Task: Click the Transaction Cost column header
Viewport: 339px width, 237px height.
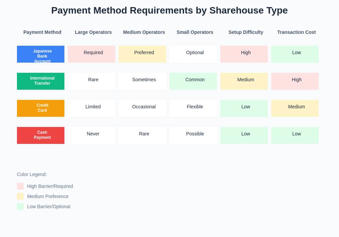Action: (296, 32)
